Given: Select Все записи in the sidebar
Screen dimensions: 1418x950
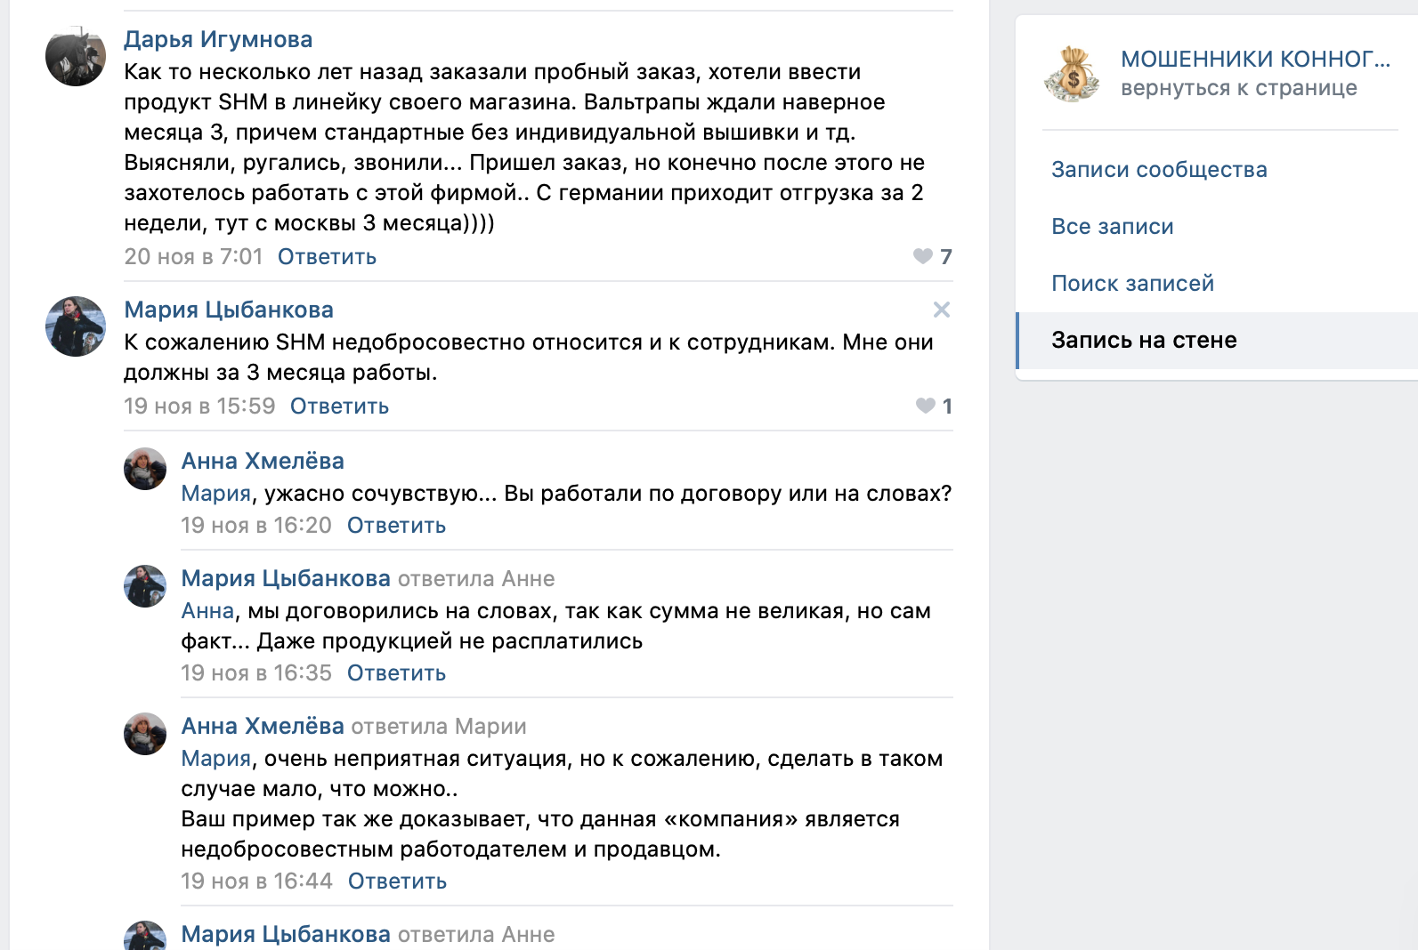Looking at the screenshot, I should click(x=1113, y=227).
